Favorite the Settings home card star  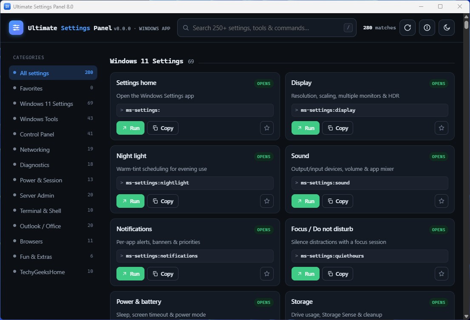point(267,128)
